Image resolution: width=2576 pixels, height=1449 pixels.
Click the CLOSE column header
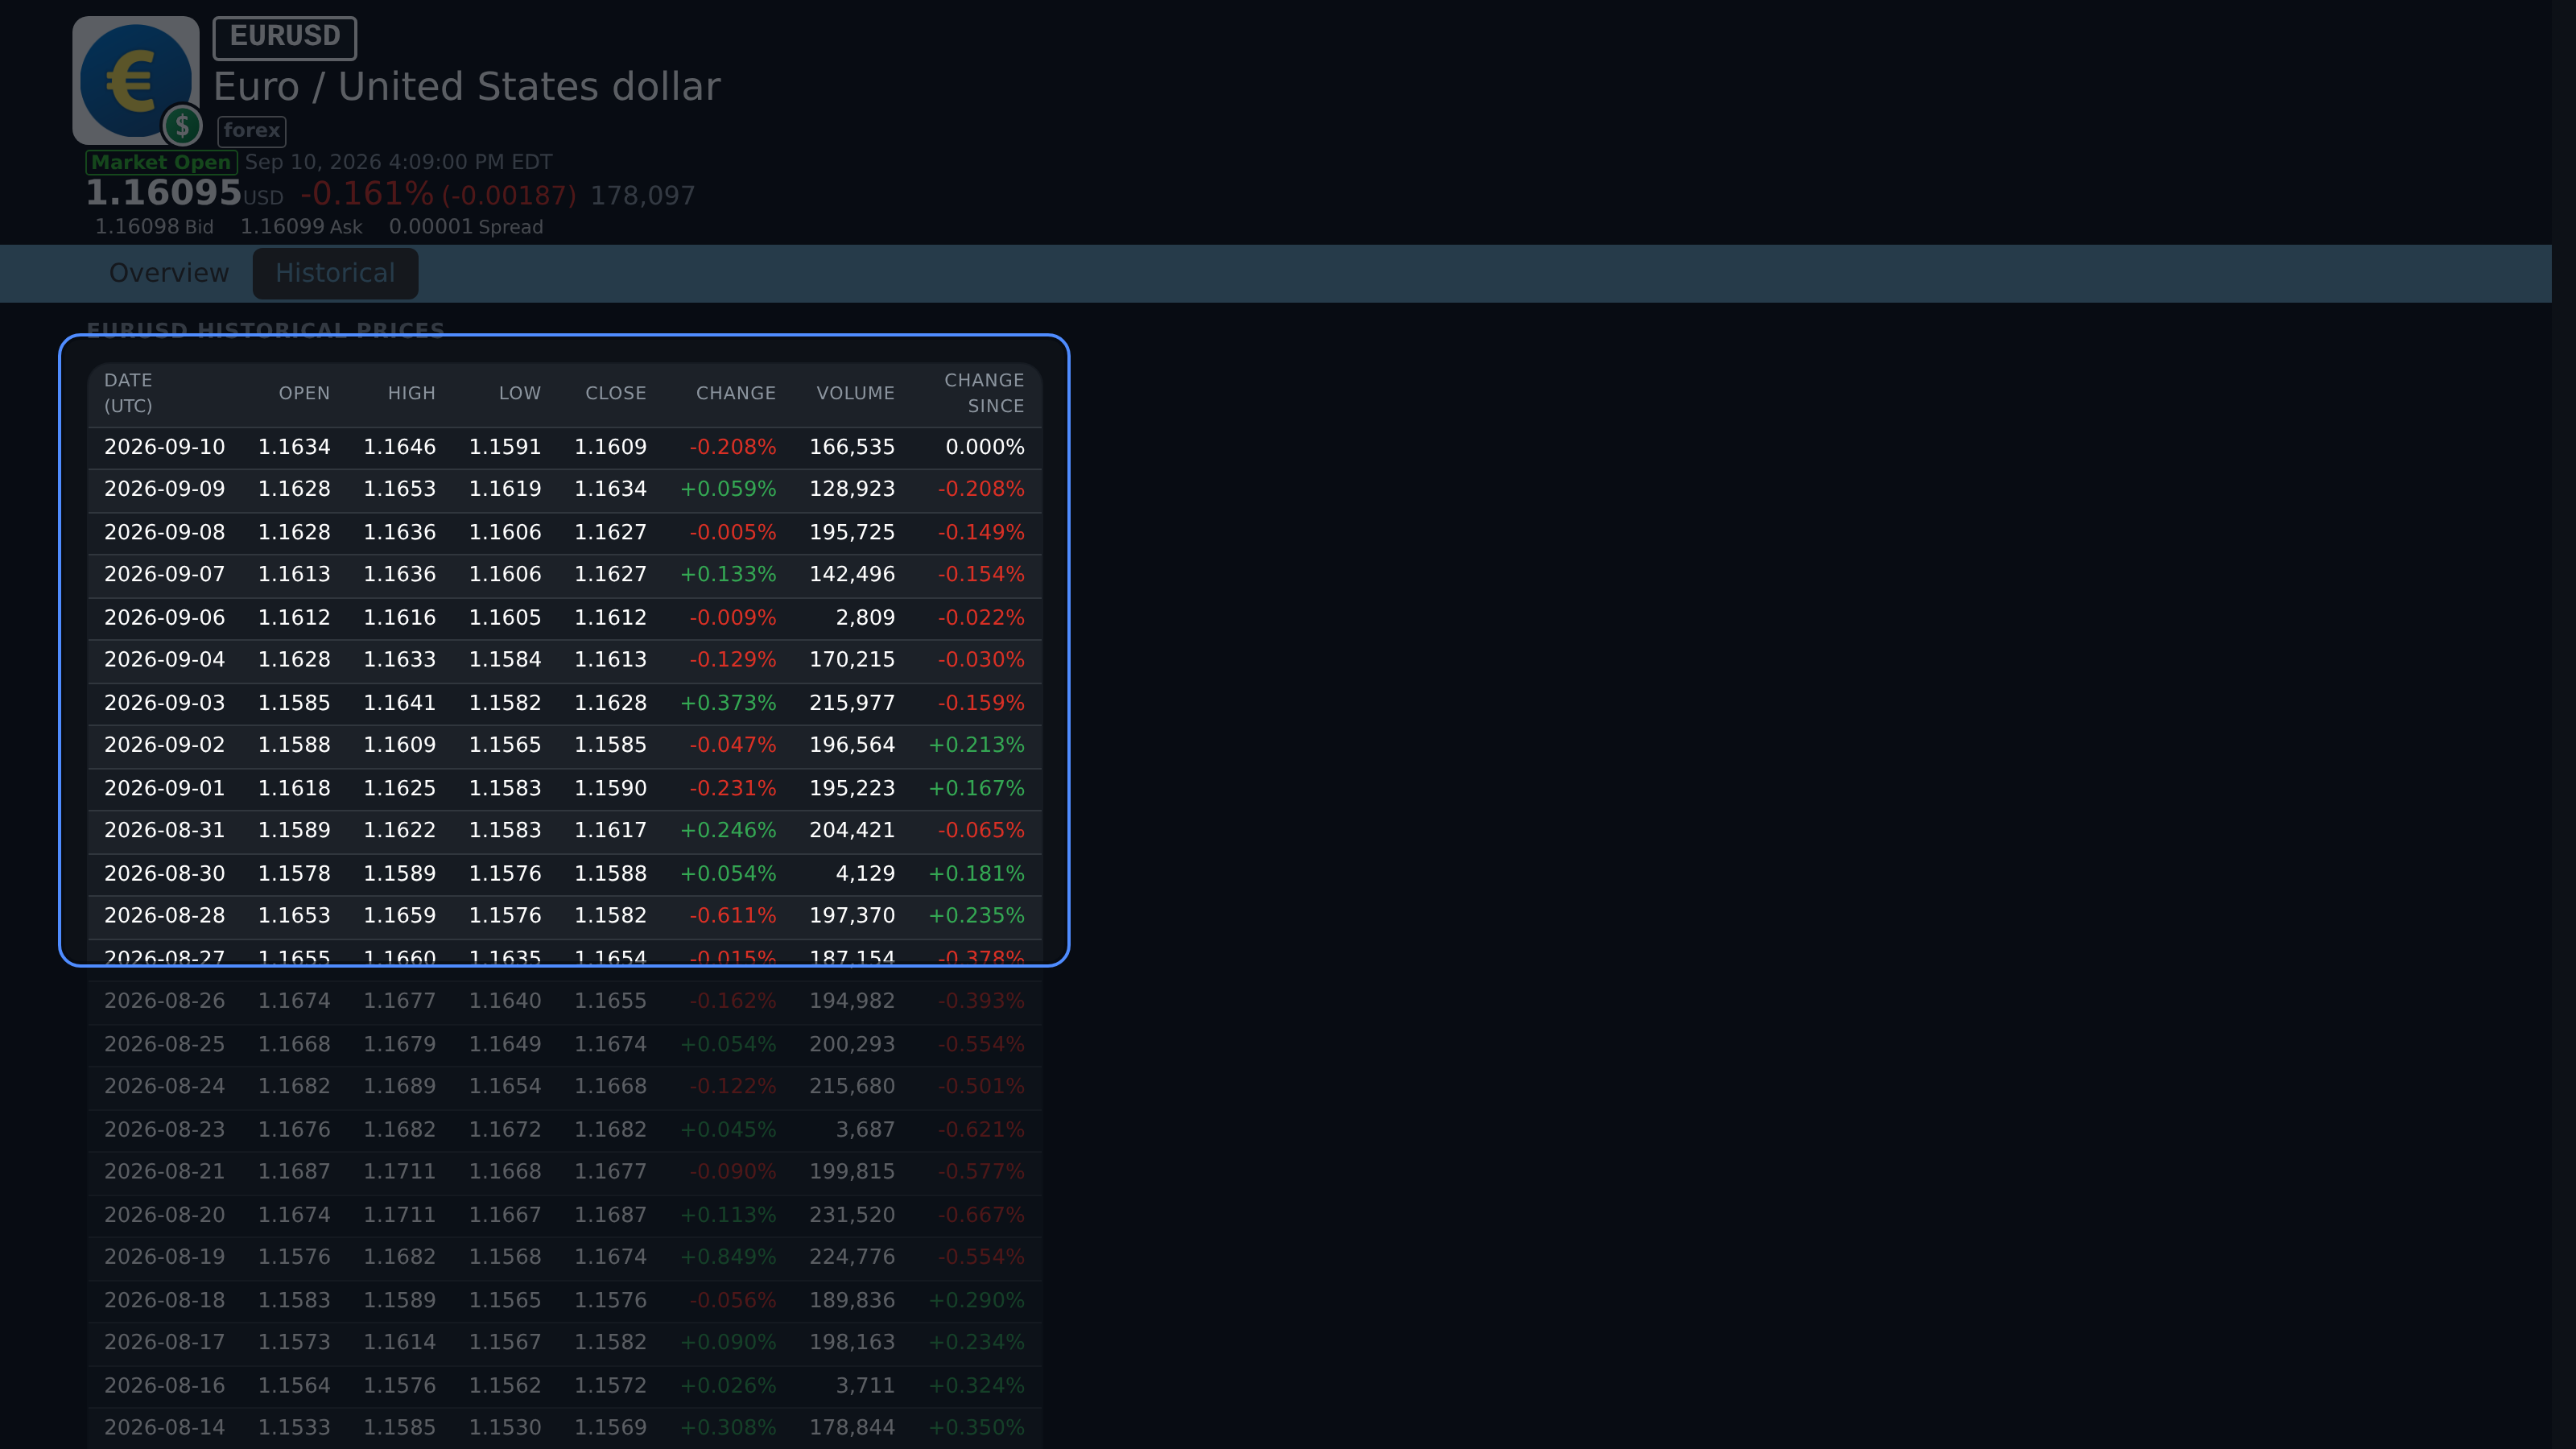pos(616,393)
